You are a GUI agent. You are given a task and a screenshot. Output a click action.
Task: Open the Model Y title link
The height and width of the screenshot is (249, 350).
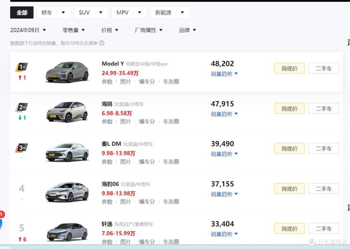click(x=113, y=64)
